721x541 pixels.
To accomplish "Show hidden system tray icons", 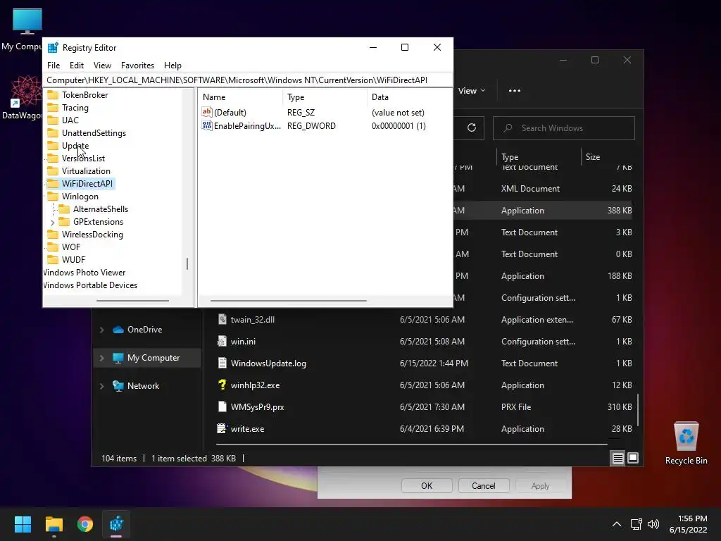I will pos(617,524).
